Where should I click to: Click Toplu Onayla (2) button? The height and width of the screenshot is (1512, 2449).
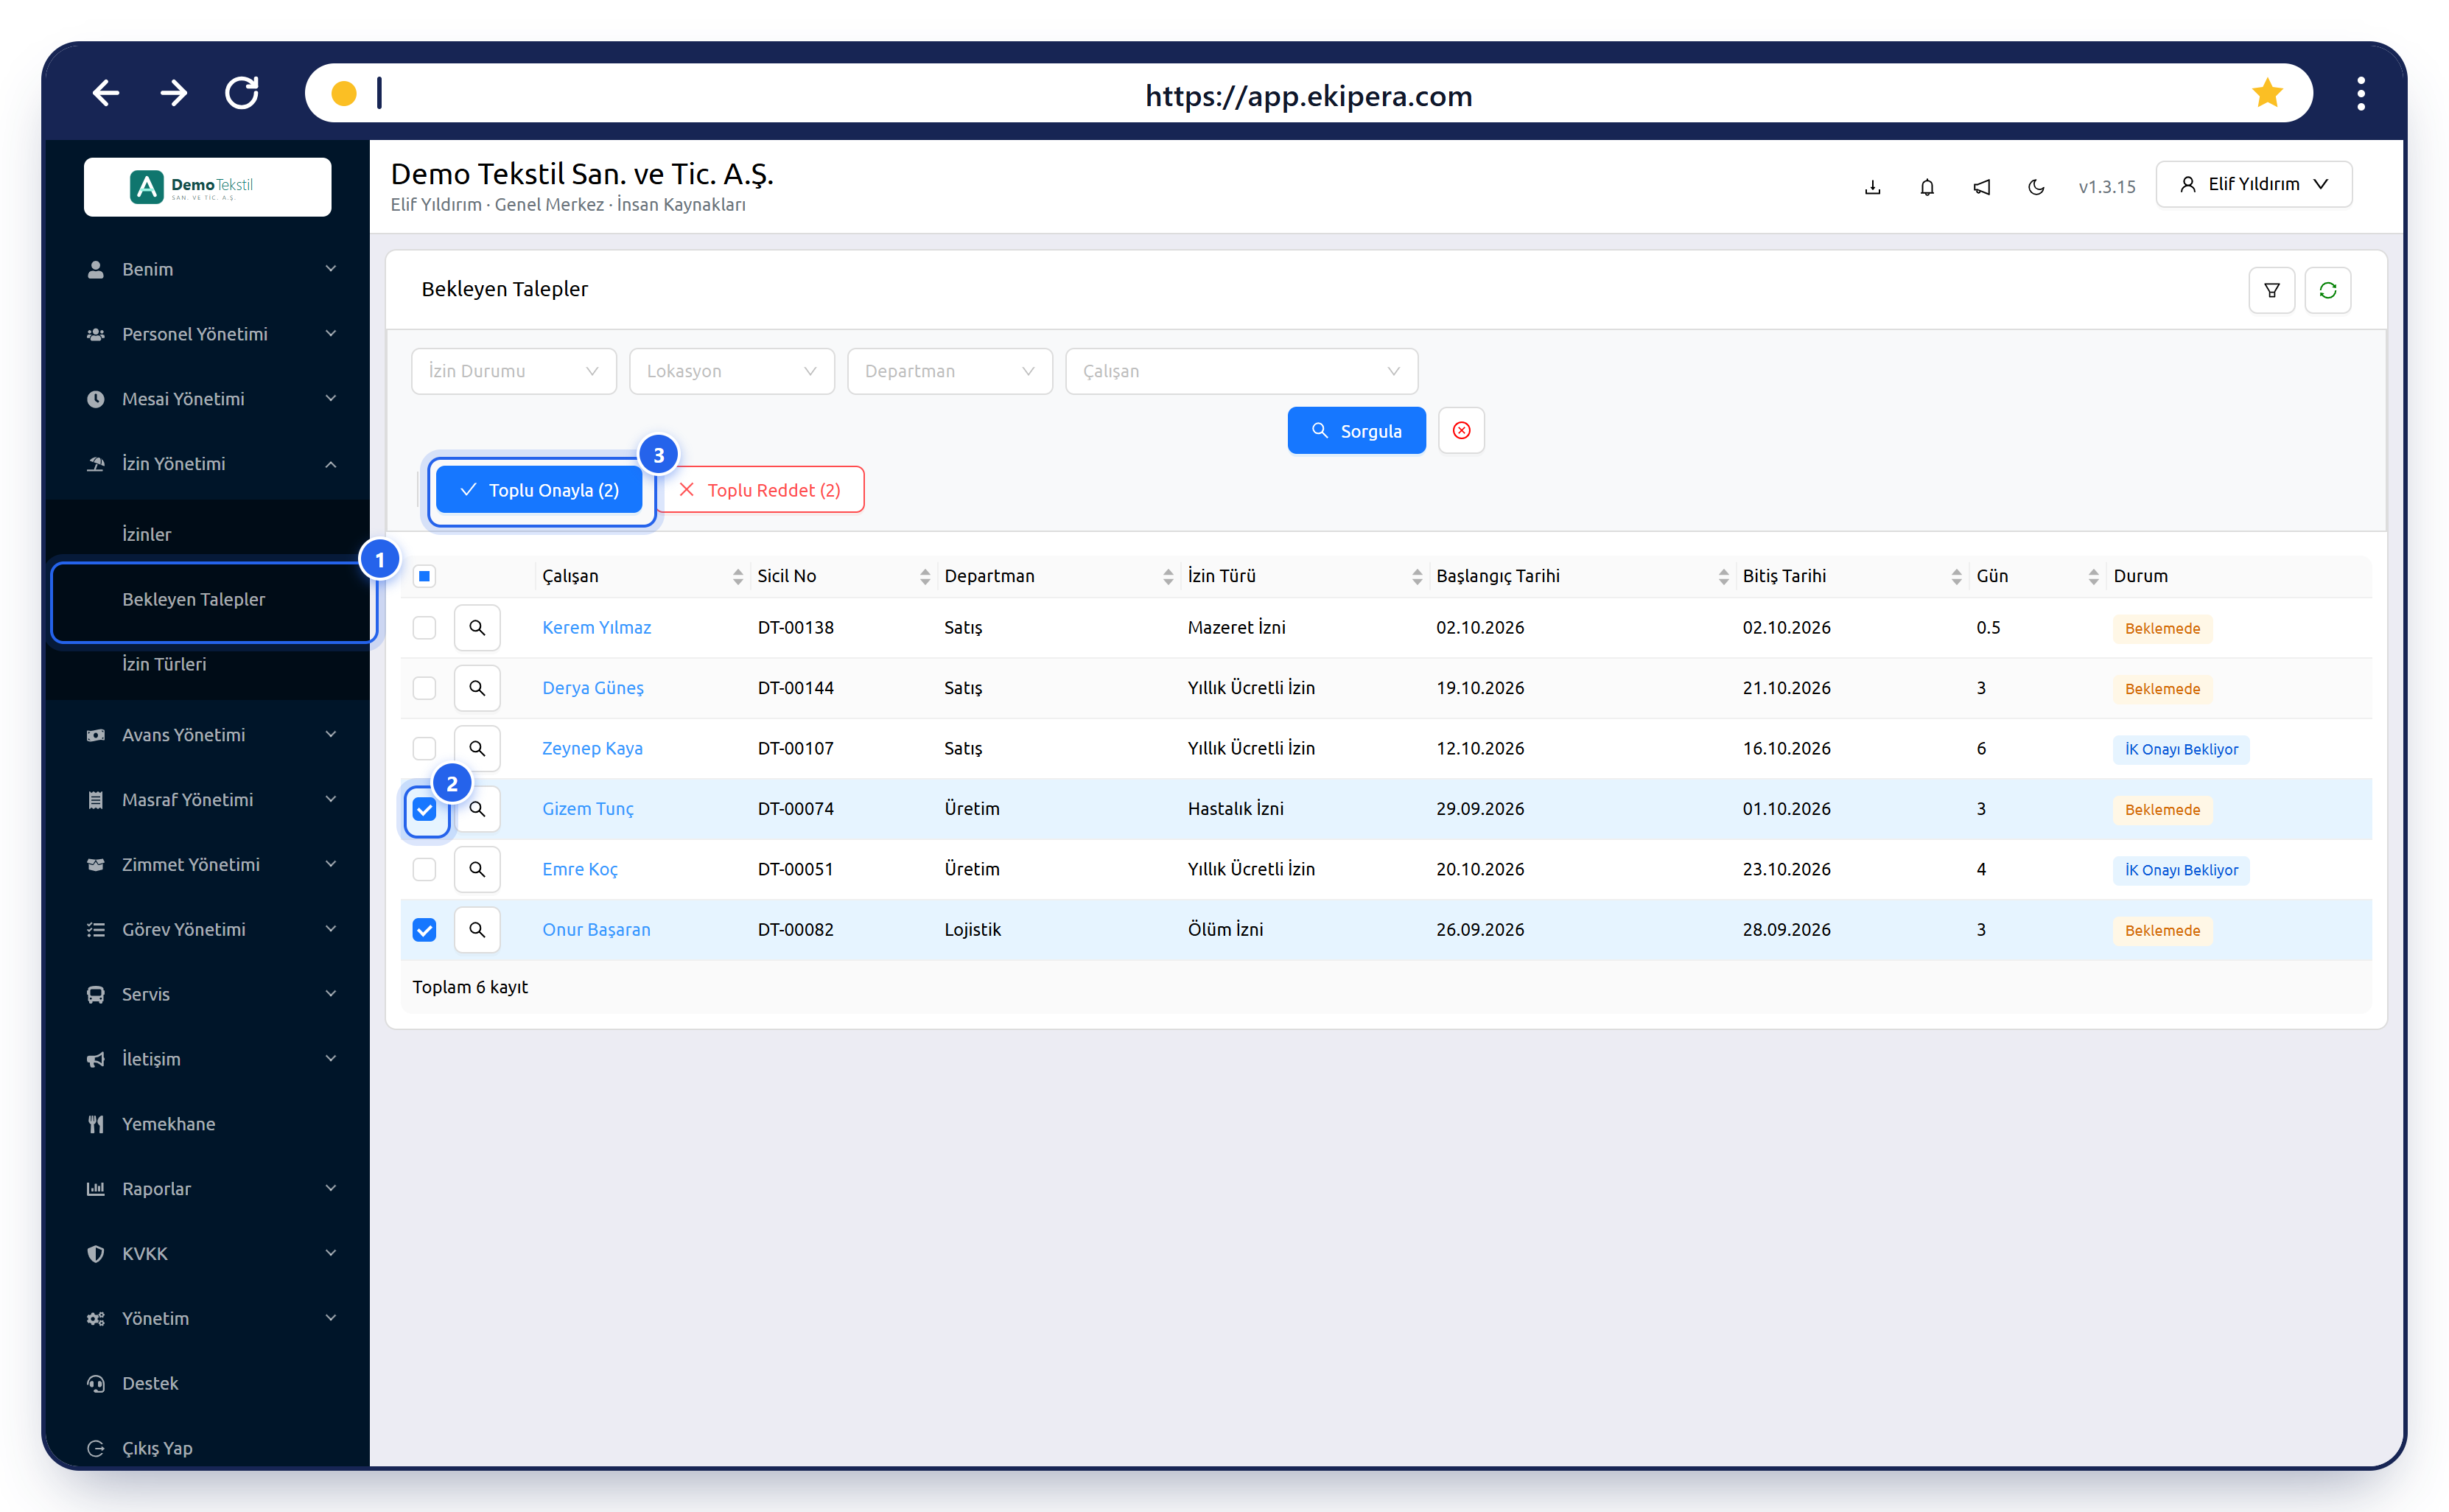pos(540,490)
